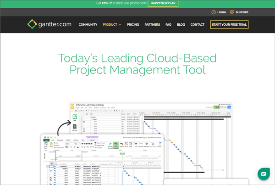Image resolution: width=275 pixels, height=185 pixels.
Task: Click the SUPPORT headset icon
Action: coord(232,12)
